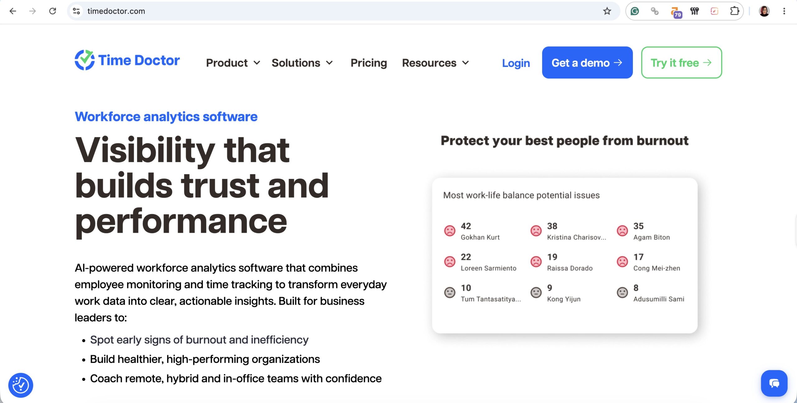View site information icon in address bar
This screenshot has height=403, width=797.
(x=77, y=11)
